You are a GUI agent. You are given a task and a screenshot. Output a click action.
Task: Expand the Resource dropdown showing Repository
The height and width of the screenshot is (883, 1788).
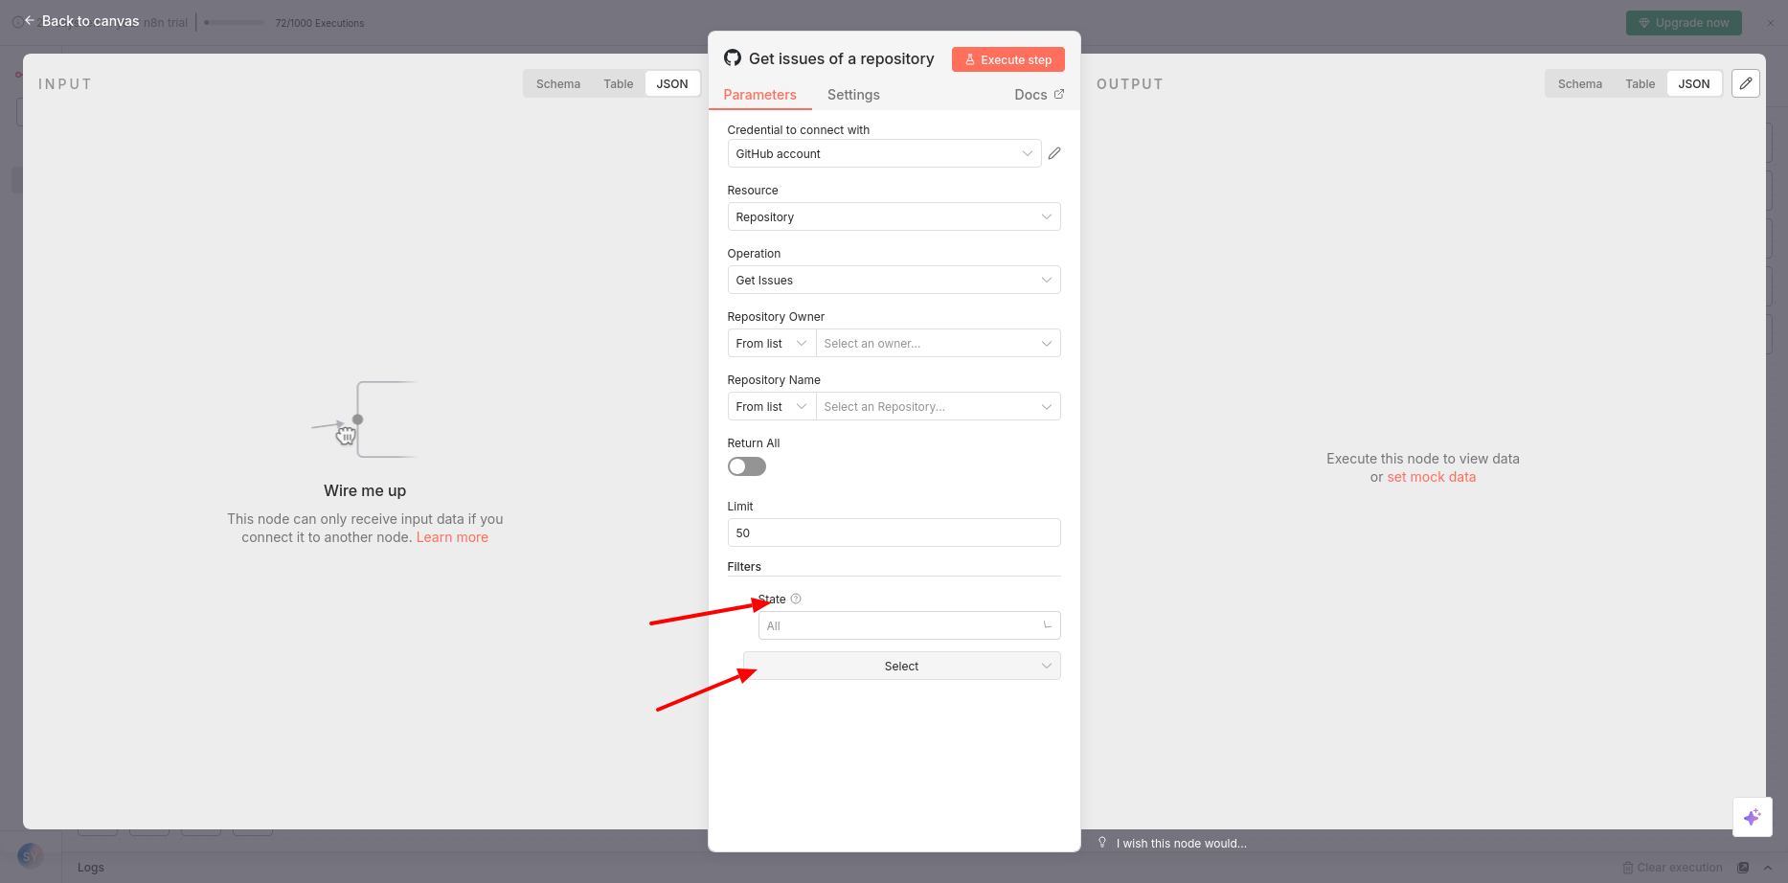(x=894, y=216)
